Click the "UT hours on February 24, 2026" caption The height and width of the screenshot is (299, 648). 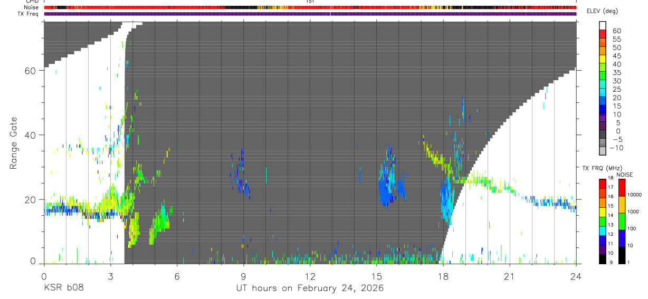point(310,288)
